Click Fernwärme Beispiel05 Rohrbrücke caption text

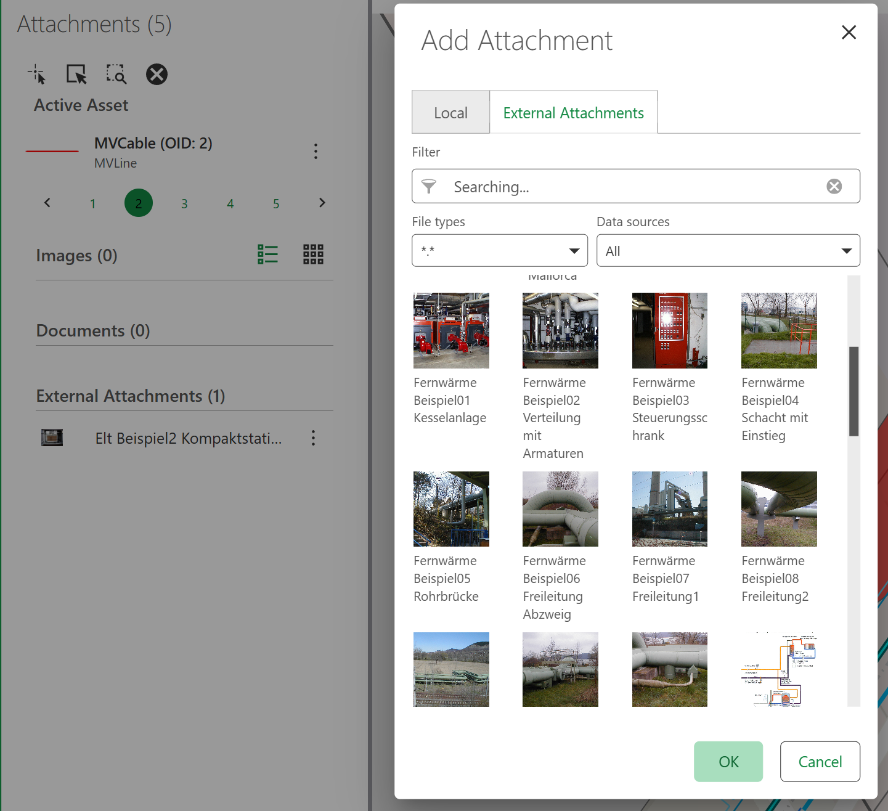446,579
